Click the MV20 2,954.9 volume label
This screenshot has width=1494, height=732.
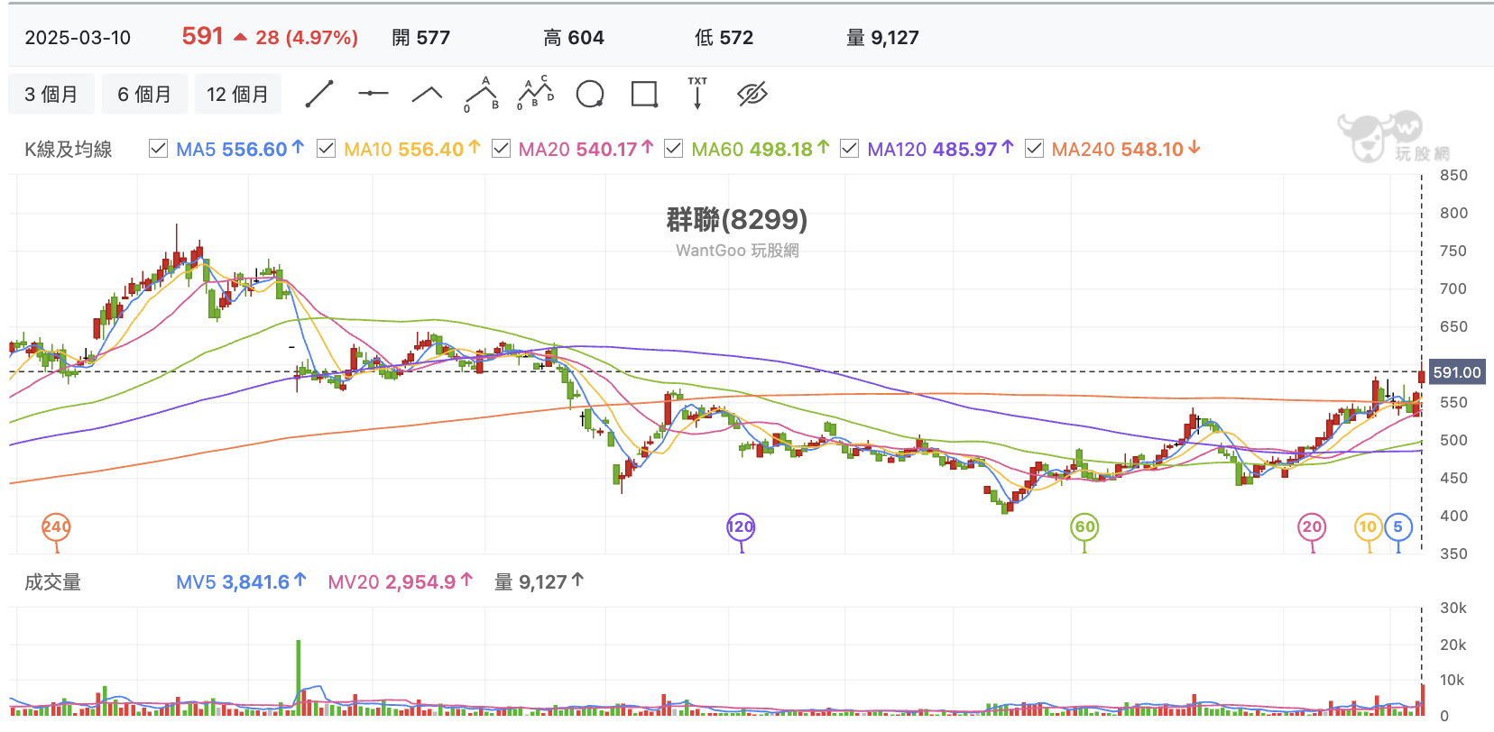pyautogui.click(x=400, y=581)
